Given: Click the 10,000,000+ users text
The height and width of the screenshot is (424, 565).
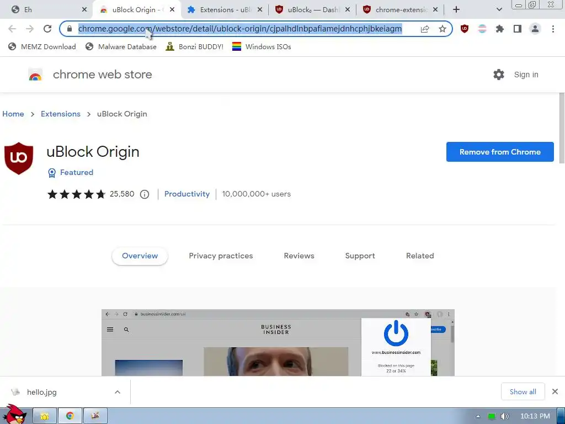Looking at the screenshot, I should [257, 194].
